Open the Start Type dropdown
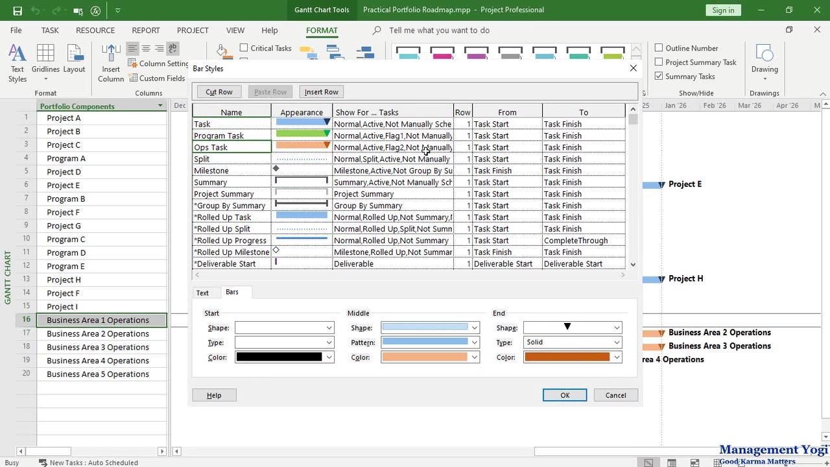Viewport: 830px width, 467px height. pyautogui.click(x=329, y=342)
